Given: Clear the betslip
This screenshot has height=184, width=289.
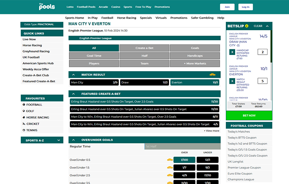Looking at the screenshot, I should coord(258,26).
